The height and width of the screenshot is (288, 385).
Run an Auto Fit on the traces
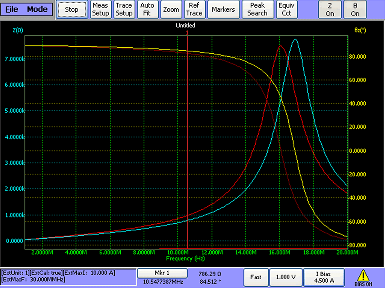point(147,9)
